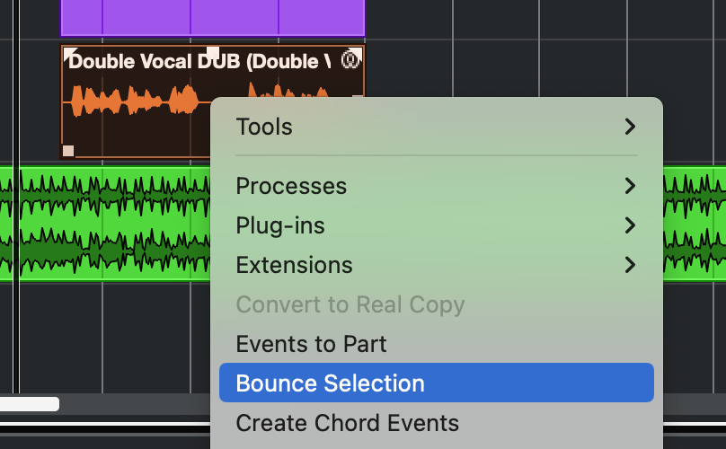Select the green stereo audio event
This screenshot has height=449, width=726.
pyautogui.click(x=108, y=224)
